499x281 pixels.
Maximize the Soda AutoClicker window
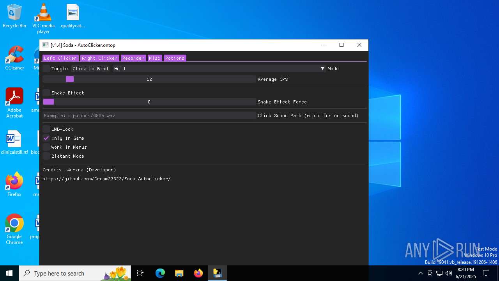[x=342, y=45]
